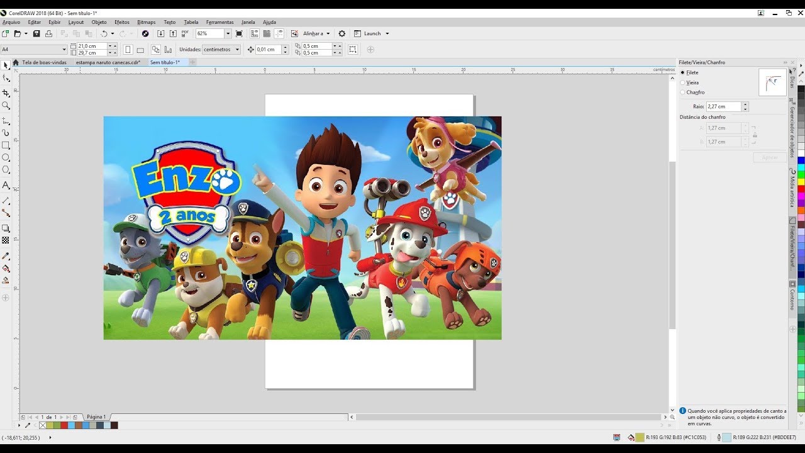Pick the red swatch in document palette

coord(64,425)
